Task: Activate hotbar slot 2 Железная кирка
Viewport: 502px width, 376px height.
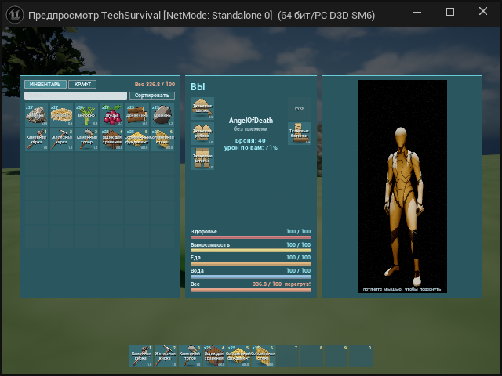Action: 166,356
